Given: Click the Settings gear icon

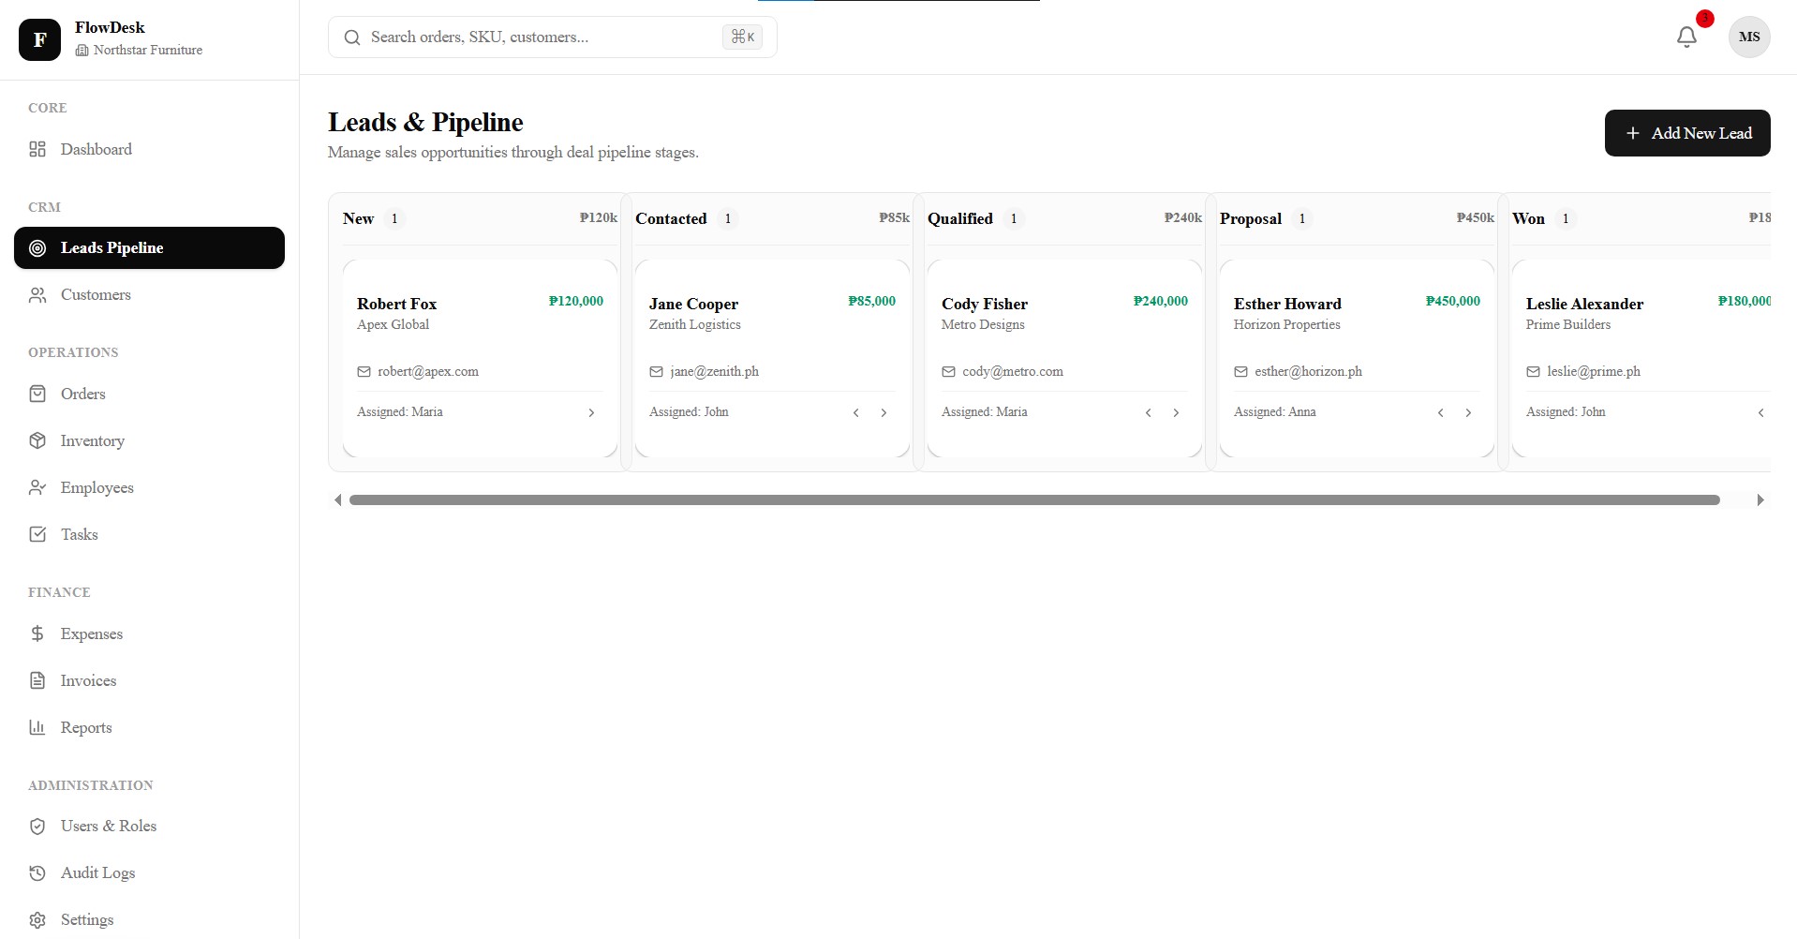Looking at the screenshot, I should (37, 920).
